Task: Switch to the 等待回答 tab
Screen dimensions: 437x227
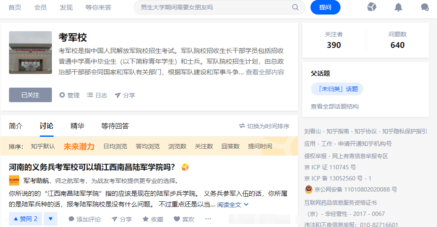Action: click(115, 126)
